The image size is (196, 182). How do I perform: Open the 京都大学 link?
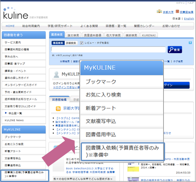click(168, 12)
